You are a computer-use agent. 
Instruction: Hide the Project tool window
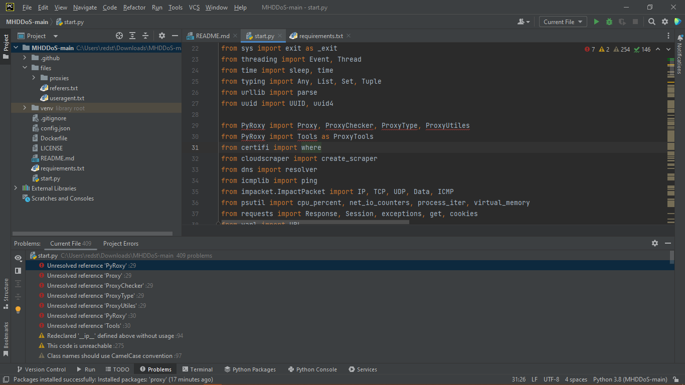click(x=175, y=36)
